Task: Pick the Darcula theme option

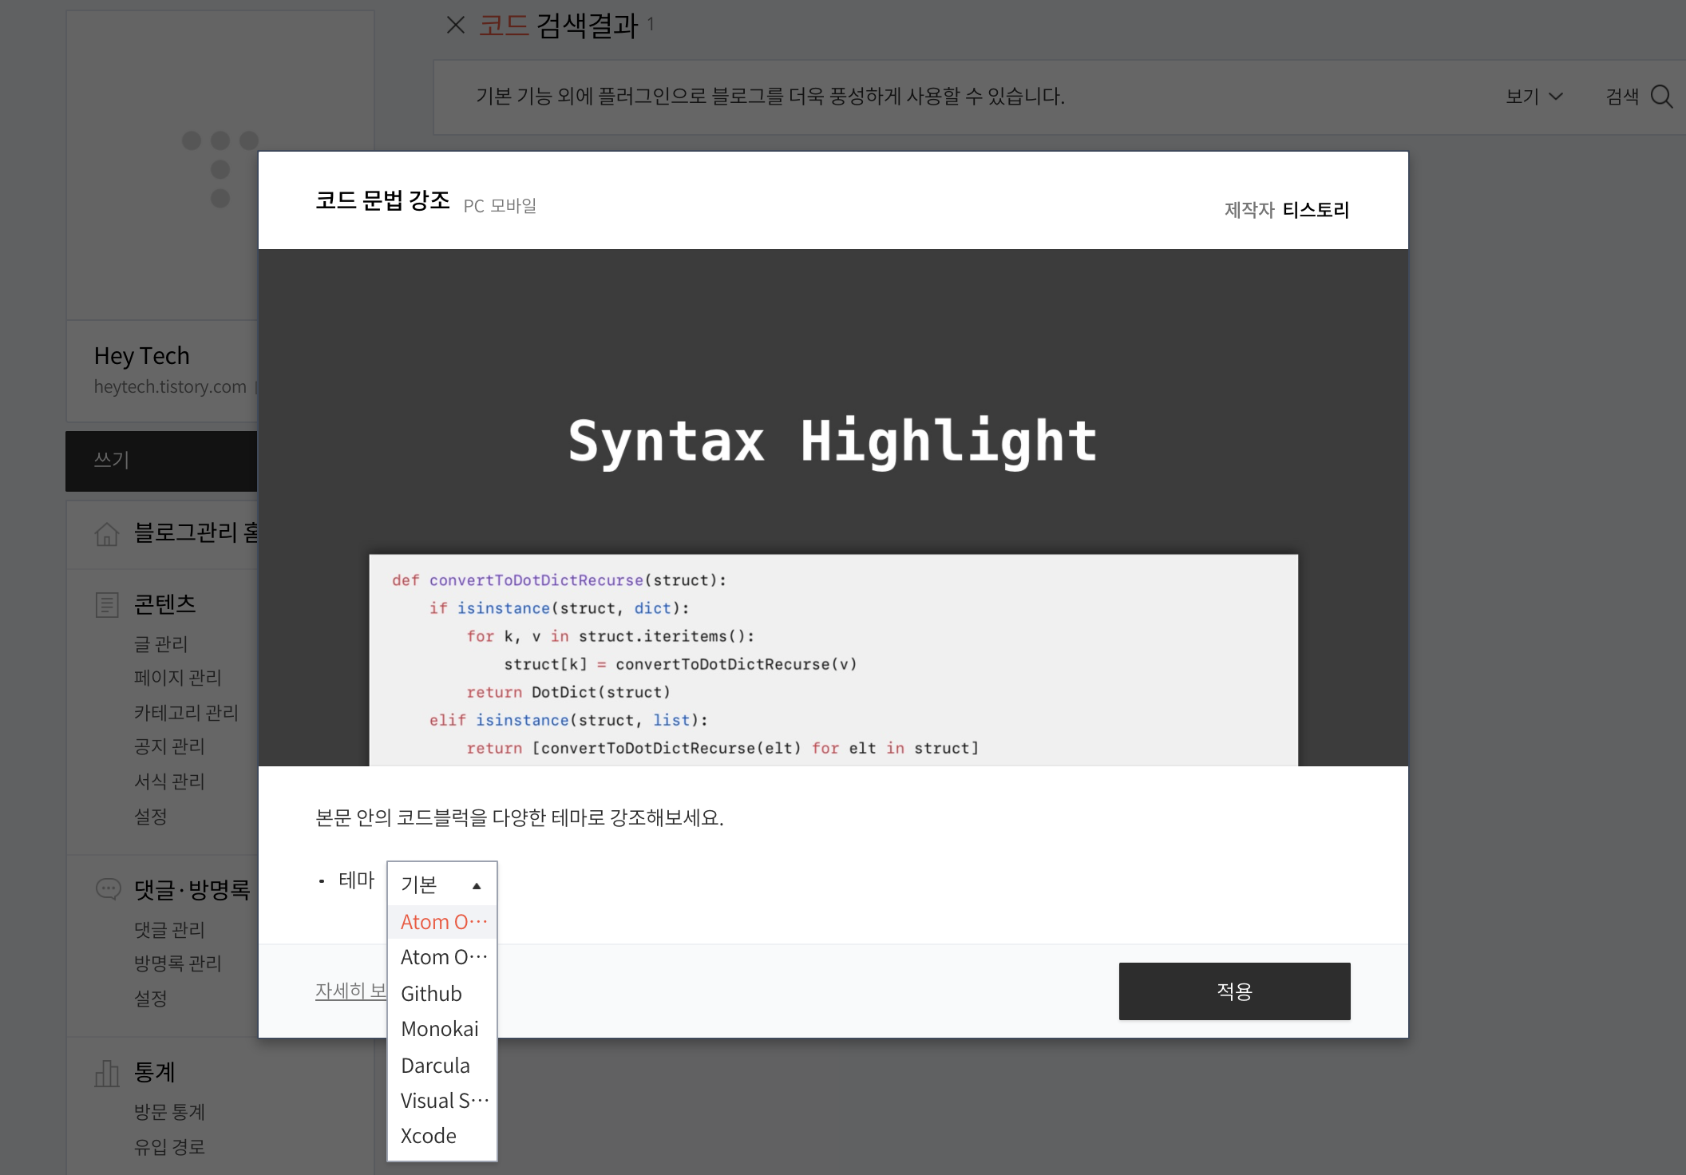Action: point(436,1066)
